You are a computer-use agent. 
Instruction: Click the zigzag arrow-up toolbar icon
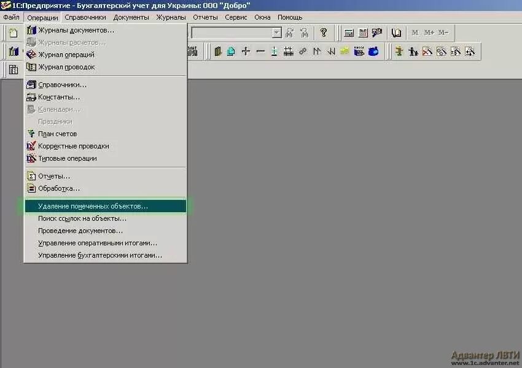coord(317,52)
